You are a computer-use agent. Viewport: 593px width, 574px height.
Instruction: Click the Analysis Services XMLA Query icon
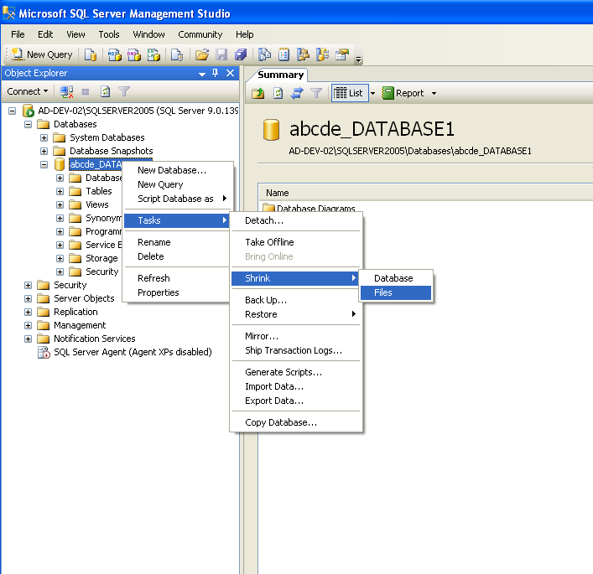153,54
